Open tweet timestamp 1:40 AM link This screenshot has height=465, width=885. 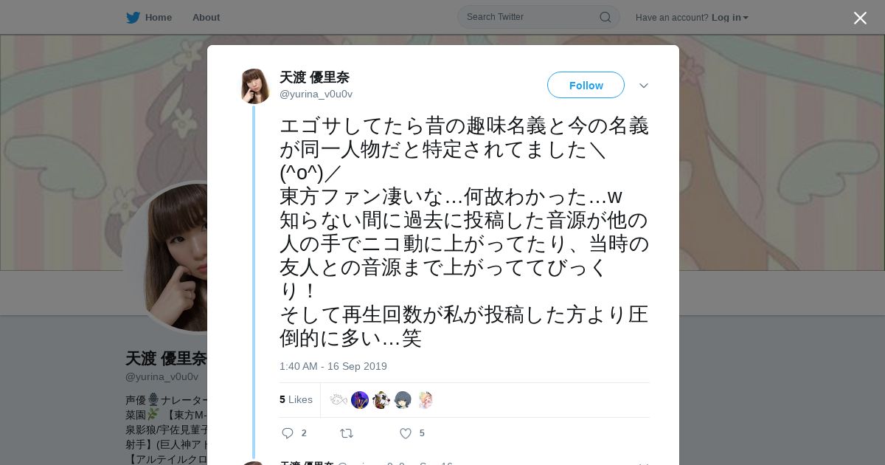(x=333, y=366)
